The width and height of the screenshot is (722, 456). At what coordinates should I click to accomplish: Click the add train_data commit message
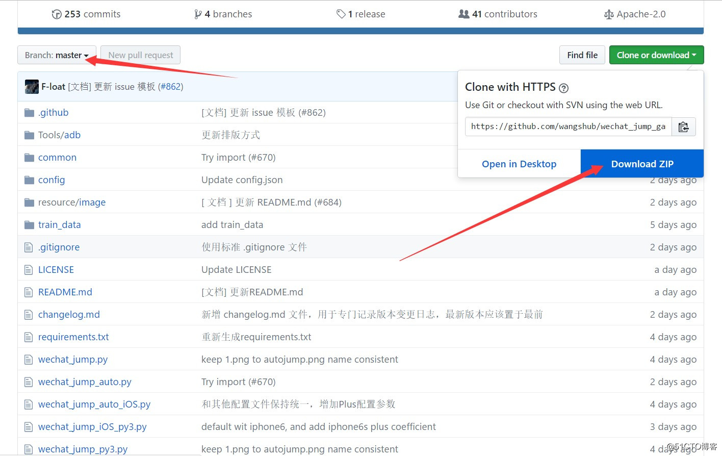click(x=232, y=225)
